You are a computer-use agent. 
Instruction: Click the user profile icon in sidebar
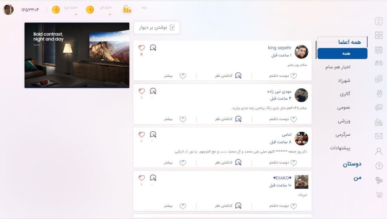tap(379, 151)
